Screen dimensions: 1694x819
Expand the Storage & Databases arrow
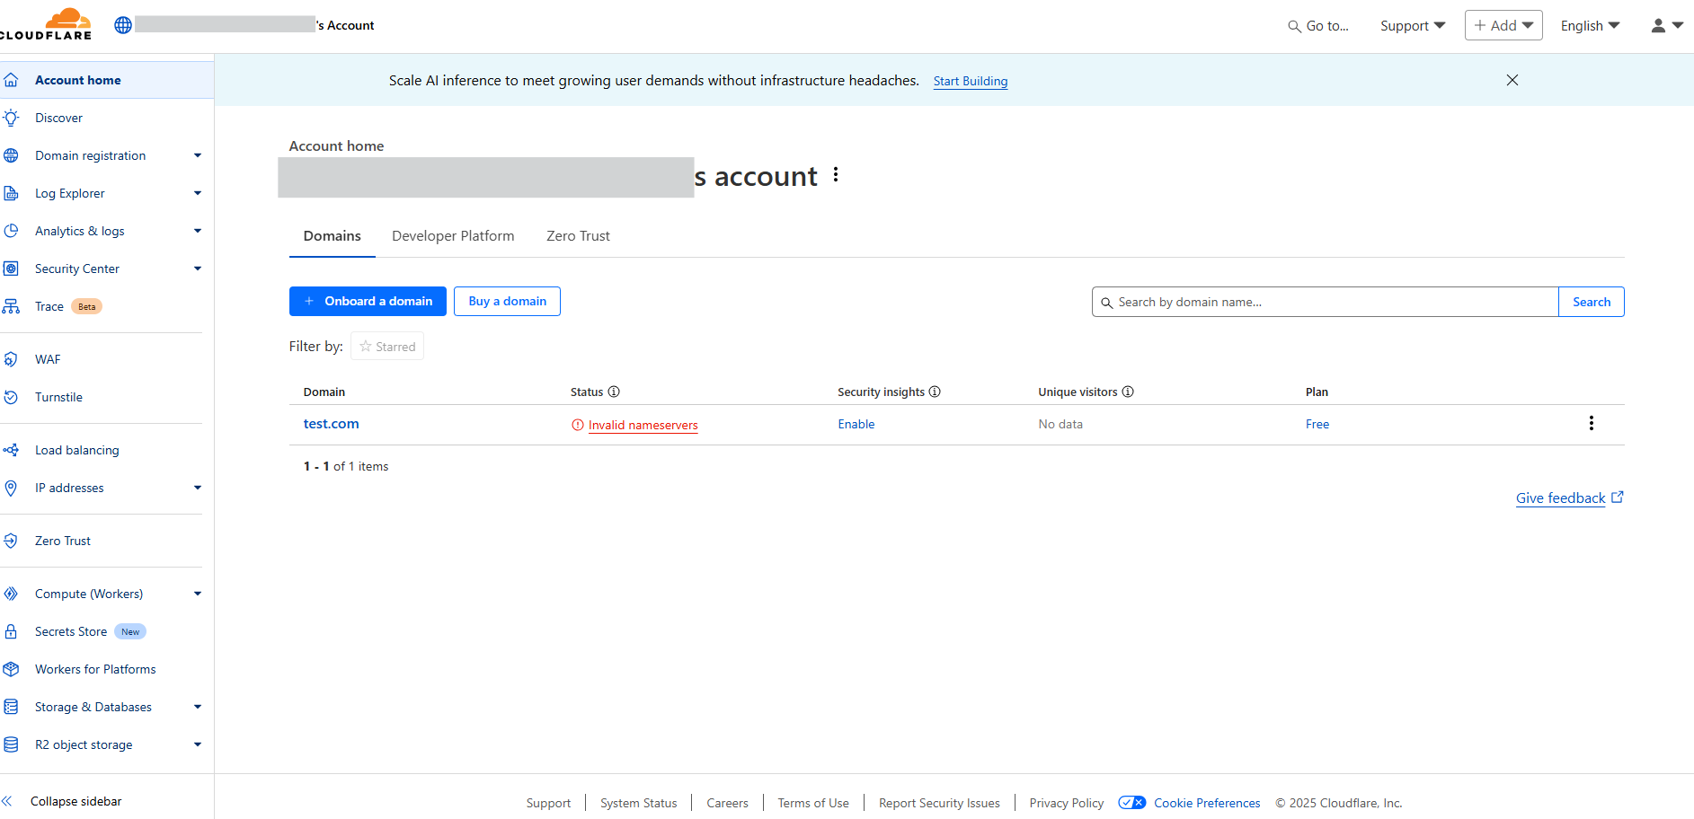198,707
